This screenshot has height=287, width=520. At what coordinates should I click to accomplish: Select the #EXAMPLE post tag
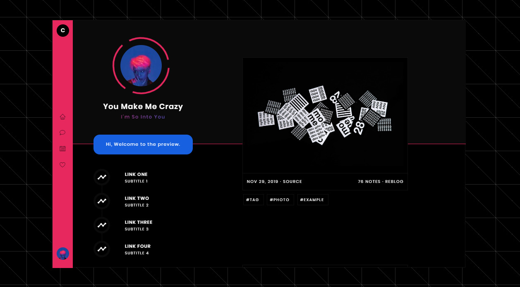pyautogui.click(x=312, y=200)
